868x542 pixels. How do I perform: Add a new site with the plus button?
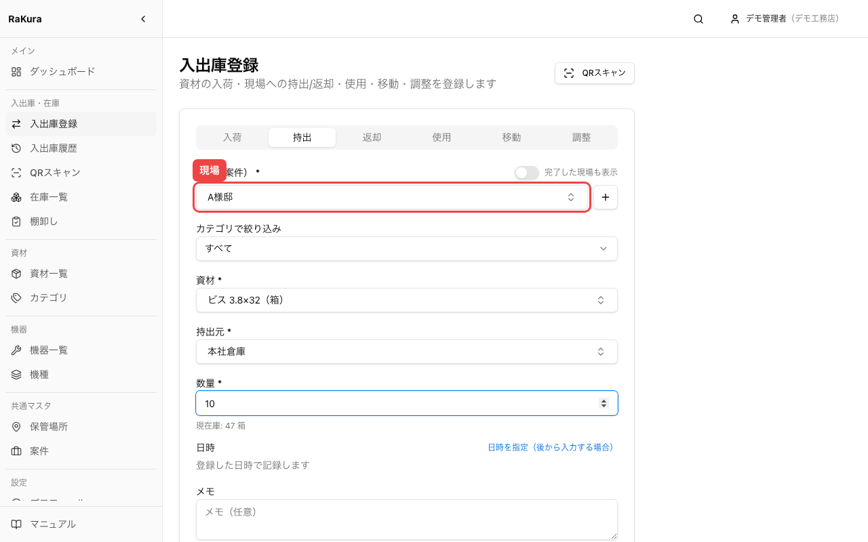click(x=606, y=197)
